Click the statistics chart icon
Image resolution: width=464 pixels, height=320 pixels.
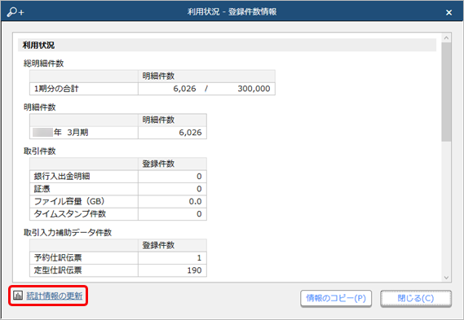(18, 296)
